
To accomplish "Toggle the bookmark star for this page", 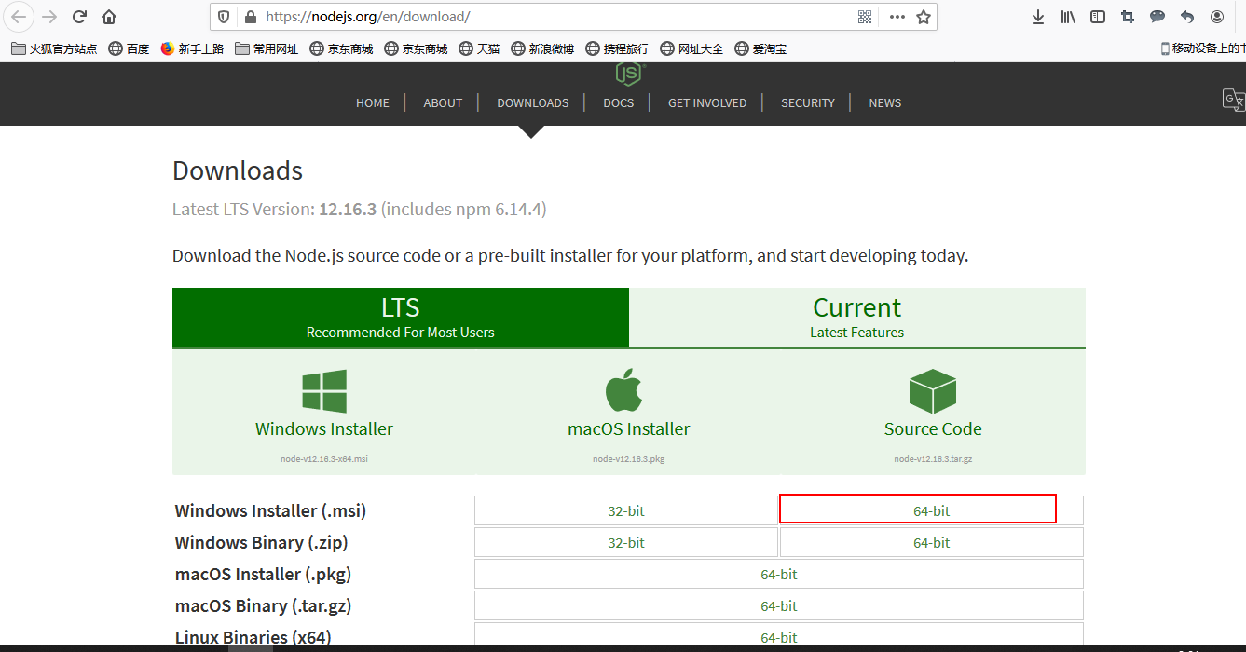I will [x=924, y=16].
